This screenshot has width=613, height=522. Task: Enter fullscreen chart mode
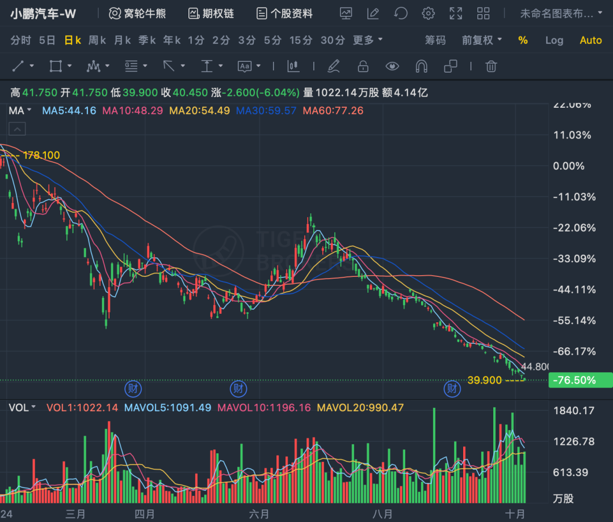pyautogui.click(x=456, y=14)
